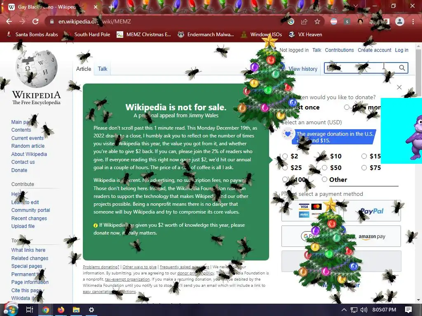Open Windows Start button
This screenshot has height=316, width=422.
[10, 309]
